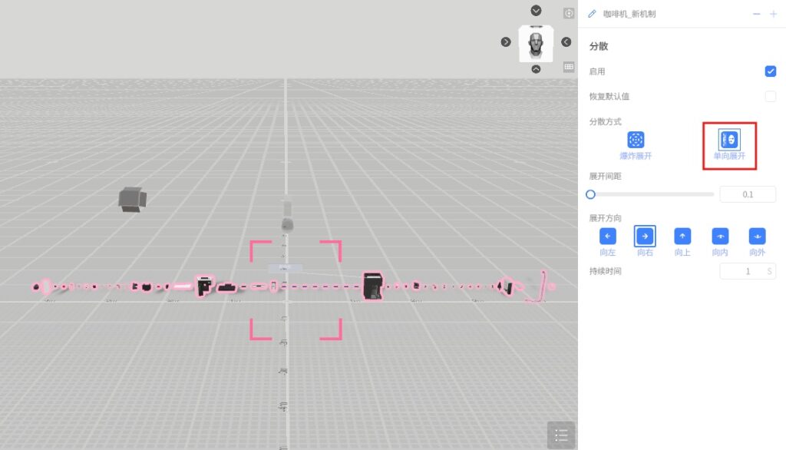Open the list panel icon at viewport bottom-right

tap(561, 435)
